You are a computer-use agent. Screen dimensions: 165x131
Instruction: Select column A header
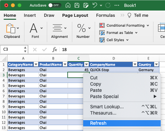pos(23,58)
